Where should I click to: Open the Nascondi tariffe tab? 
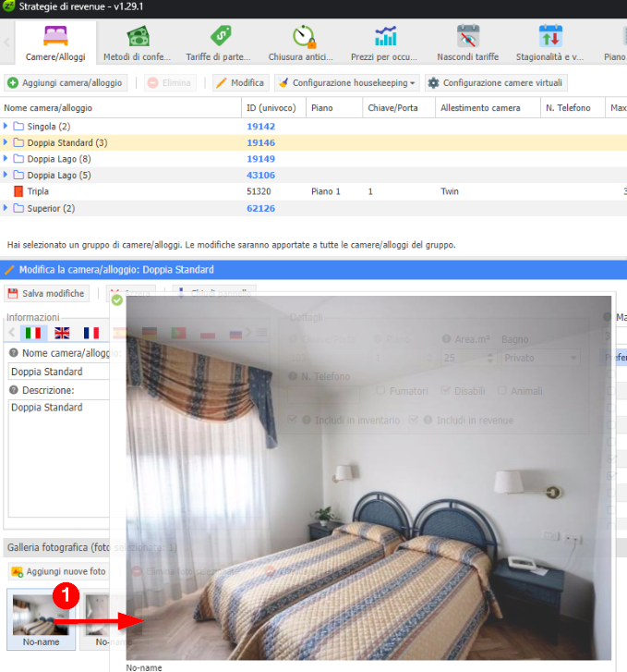pos(467,43)
